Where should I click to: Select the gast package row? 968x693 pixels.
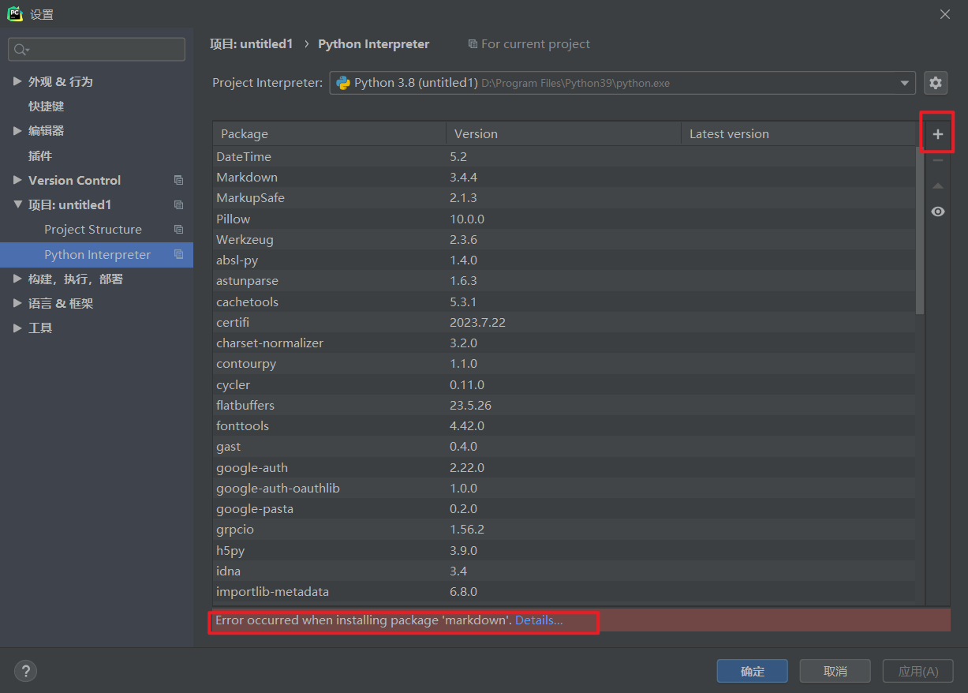(x=564, y=446)
